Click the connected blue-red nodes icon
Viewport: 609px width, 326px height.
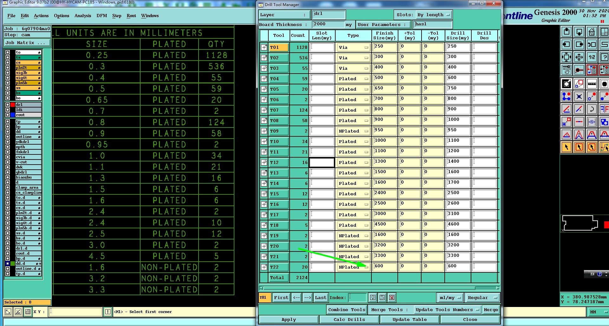point(566,96)
